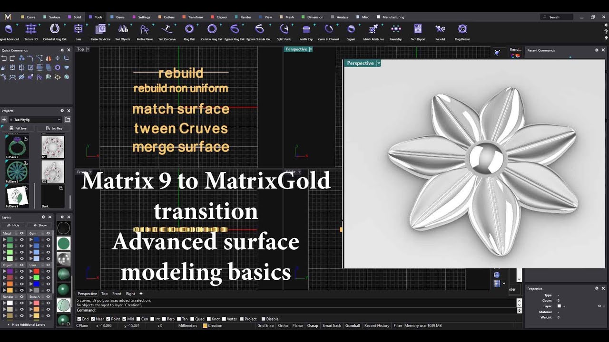Enable the Quad osnap checkbox
Viewport: 609px width, 342px height.
192,319
